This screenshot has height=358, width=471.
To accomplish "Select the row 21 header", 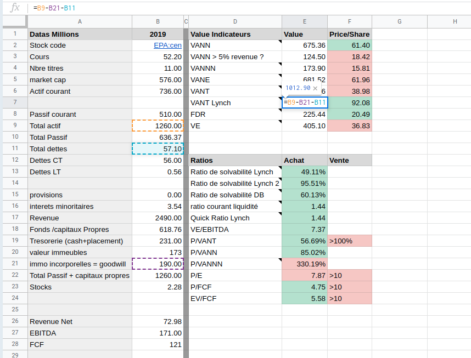I will click(x=15, y=264).
